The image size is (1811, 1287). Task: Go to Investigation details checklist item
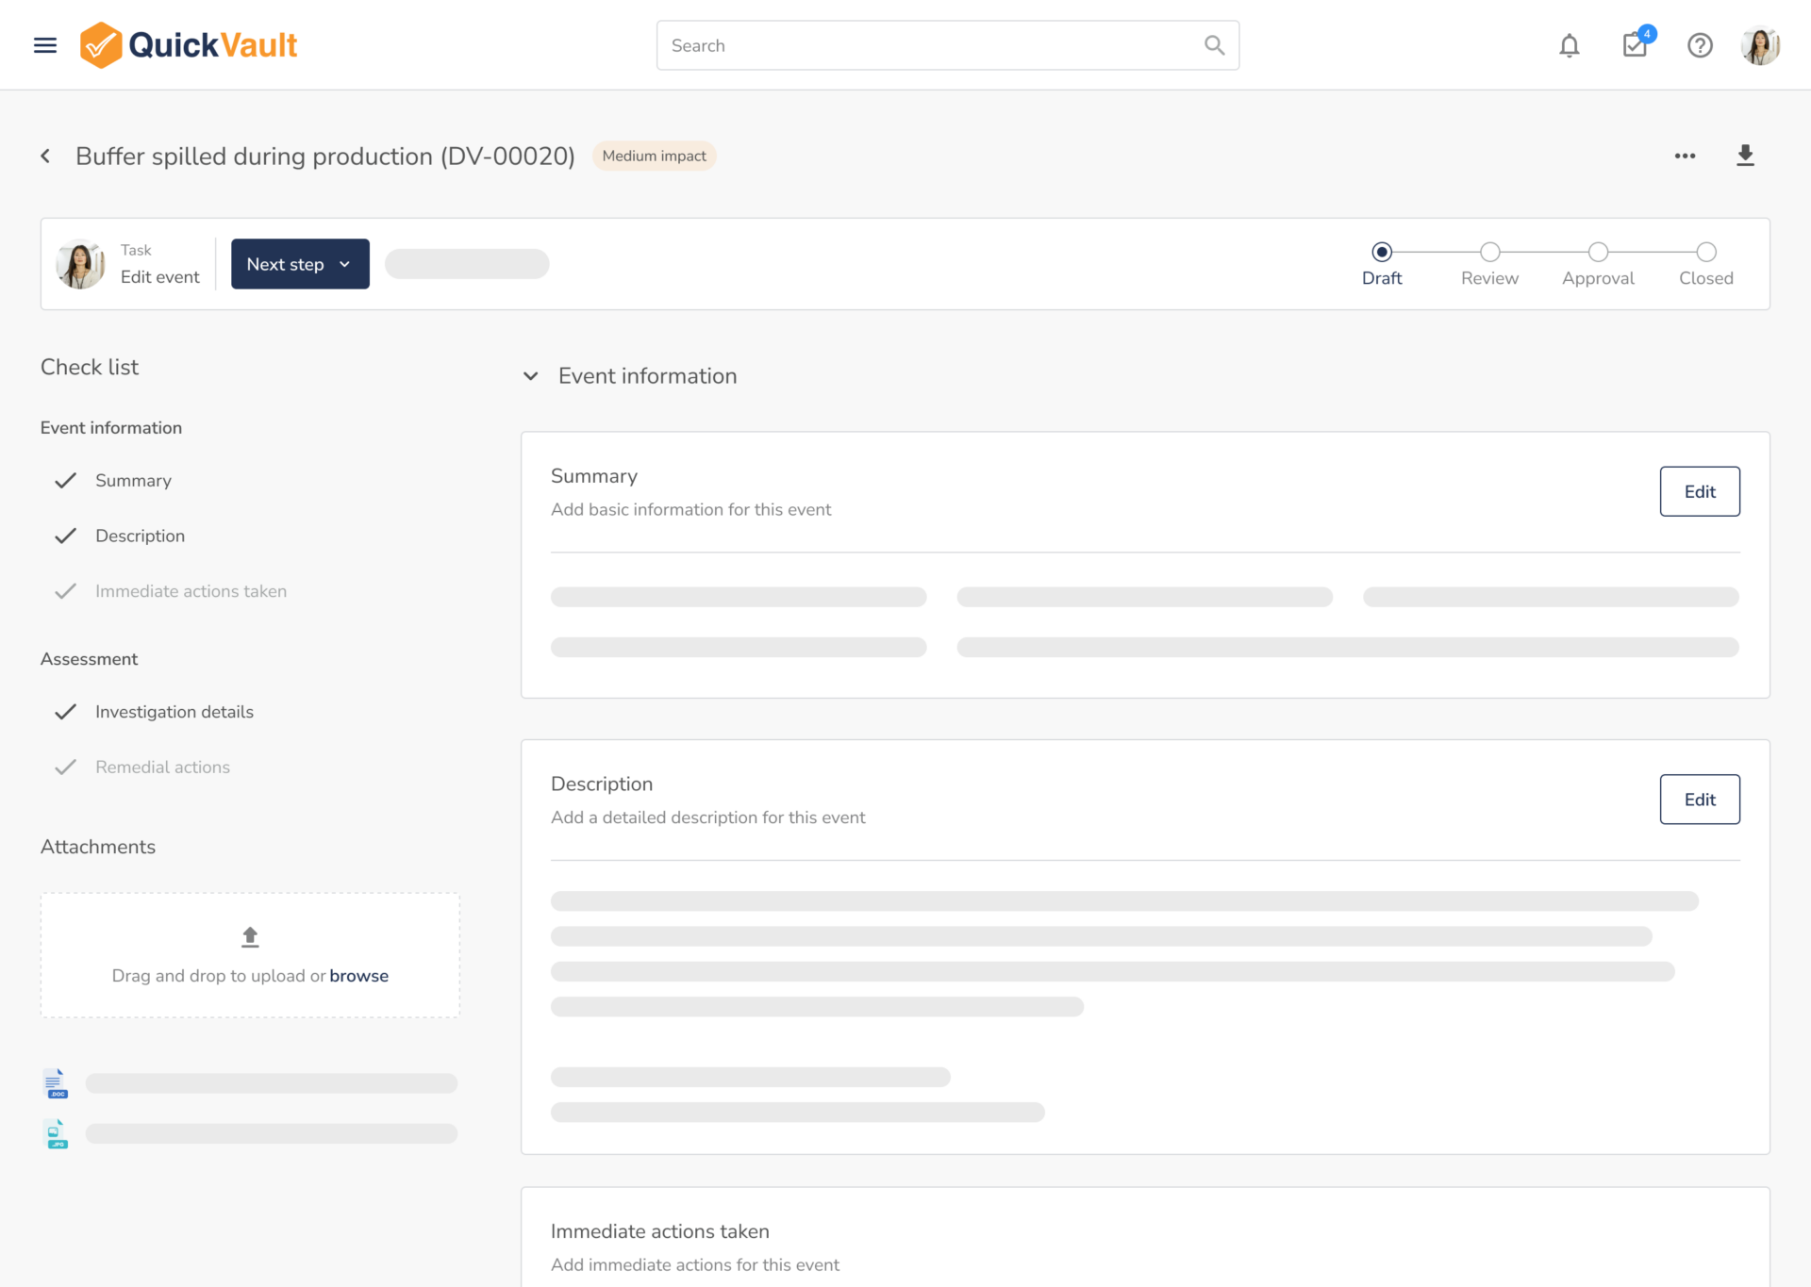pos(174,712)
